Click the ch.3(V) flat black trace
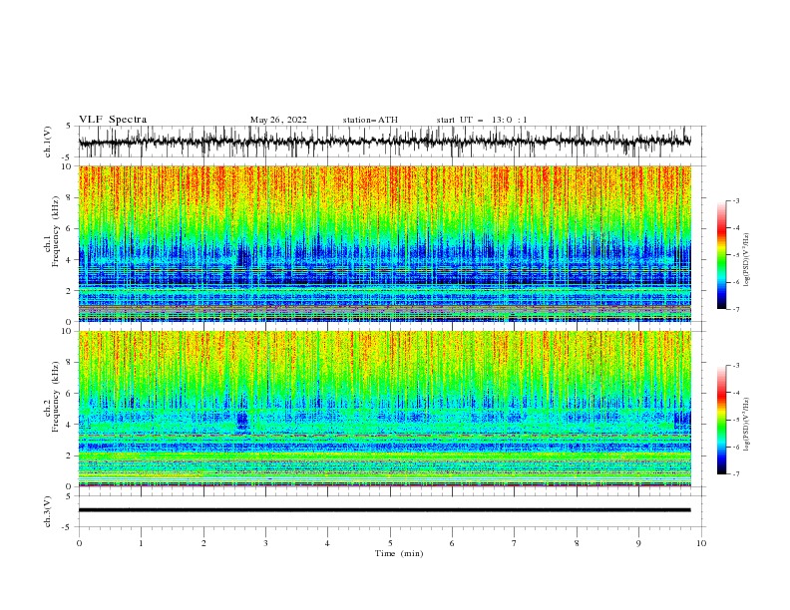The height and width of the screenshot is (610, 790). pyautogui.click(x=384, y=510)
